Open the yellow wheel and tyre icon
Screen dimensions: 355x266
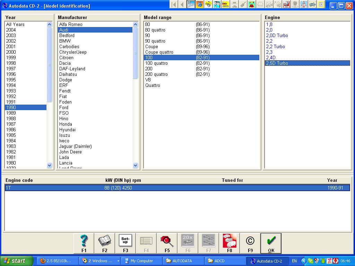(208, 5)
